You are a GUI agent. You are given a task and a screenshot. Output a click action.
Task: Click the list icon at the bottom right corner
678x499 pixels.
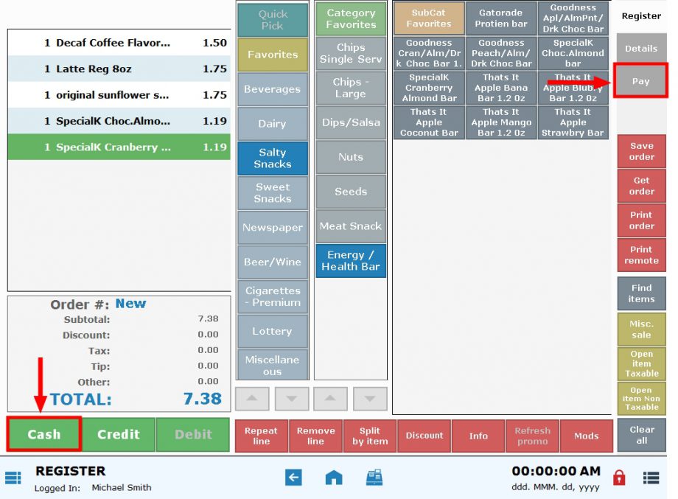point(651,478)
